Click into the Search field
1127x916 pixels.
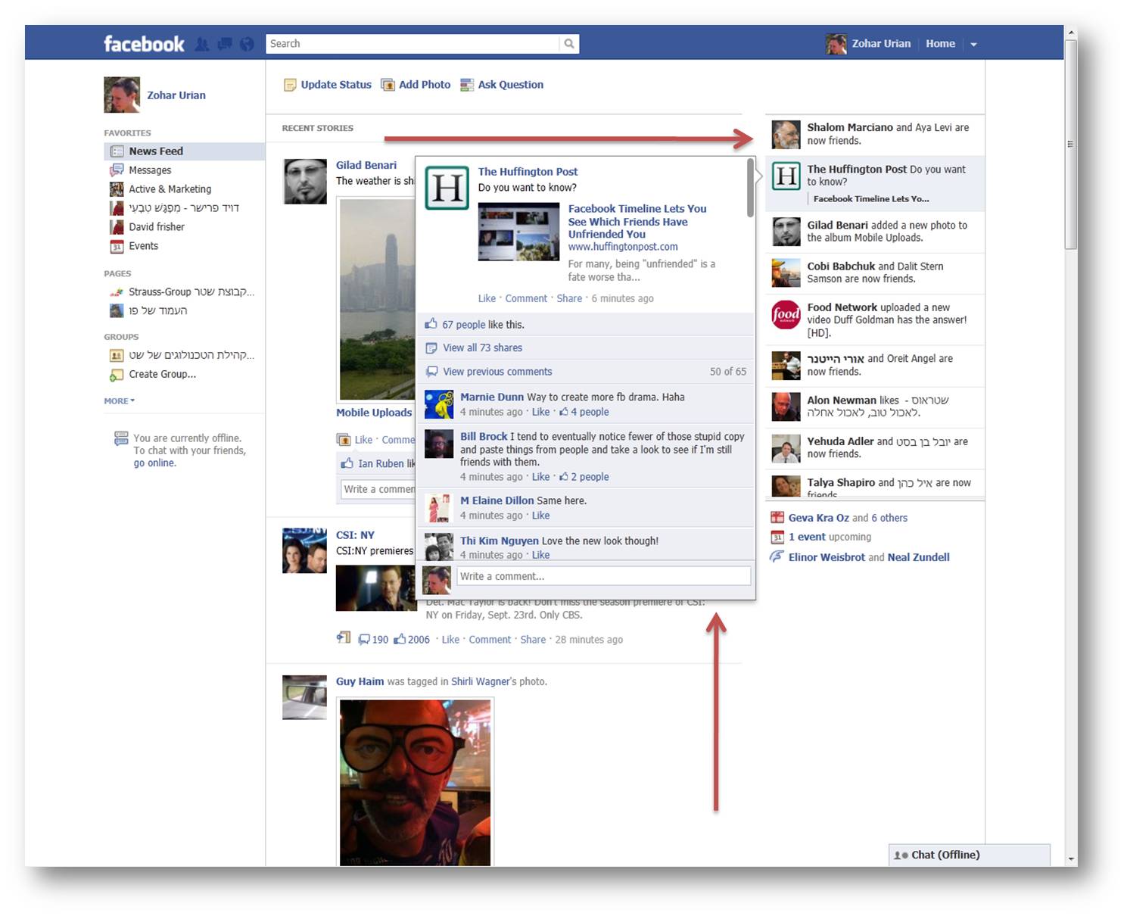413,44
